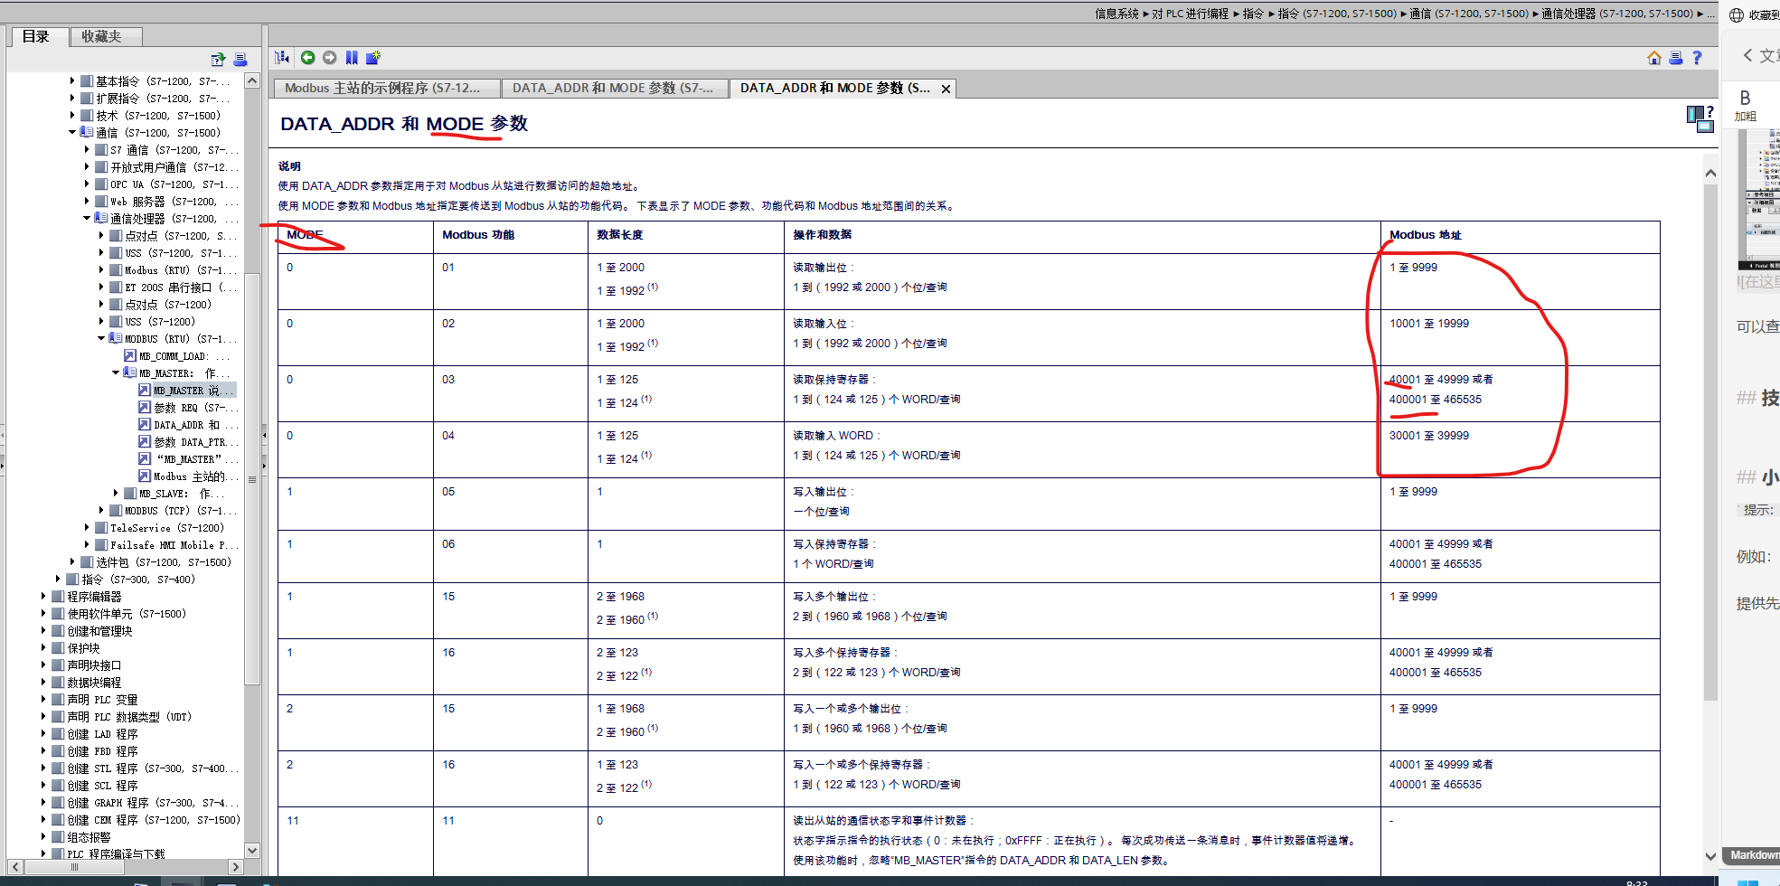Click the forward navigation arrow icon
Viewport: 1780px width, 886px height.
point(329,57)
